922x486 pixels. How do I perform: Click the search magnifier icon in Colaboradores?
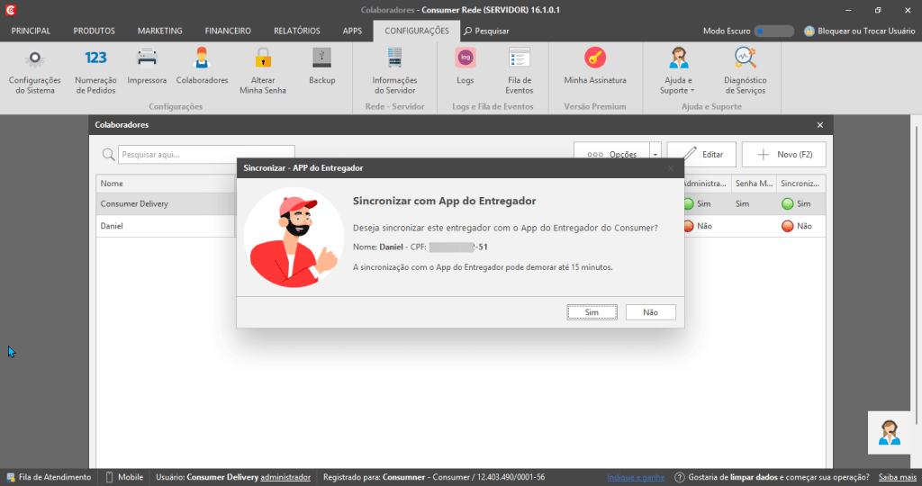coord(108,155)
